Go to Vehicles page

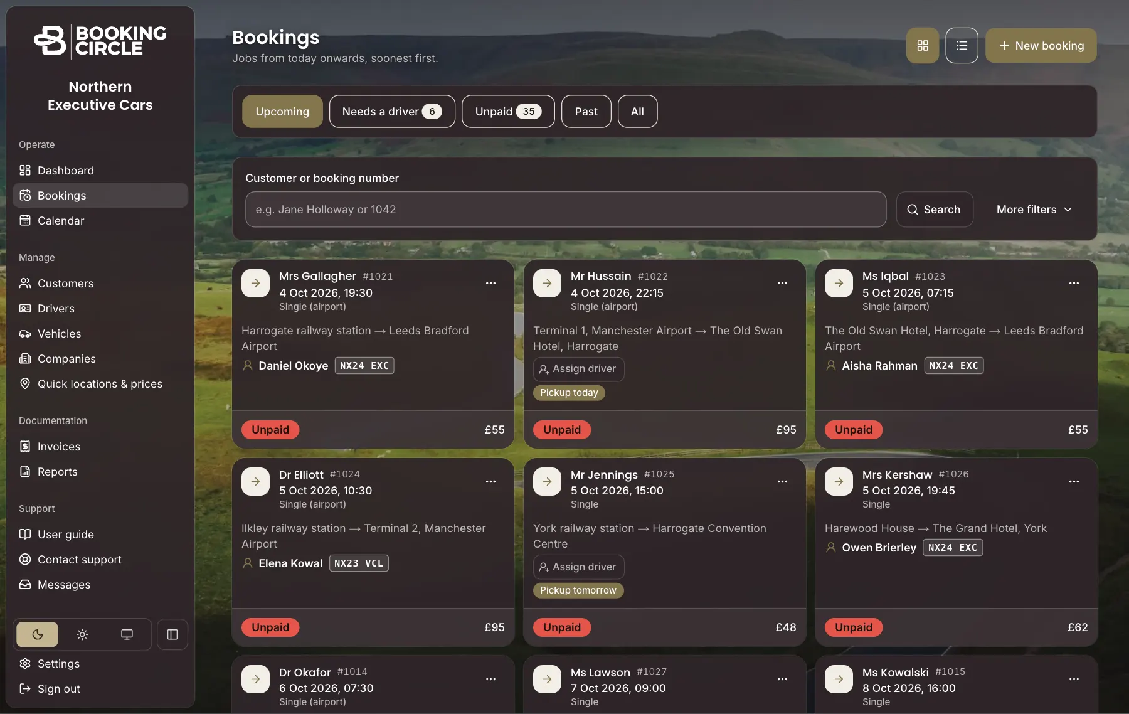tap(100, 334)
